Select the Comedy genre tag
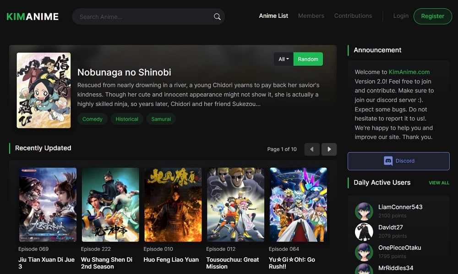Viewport: 458px width, 274px height. pyautogui.click(x=93, y=119)
